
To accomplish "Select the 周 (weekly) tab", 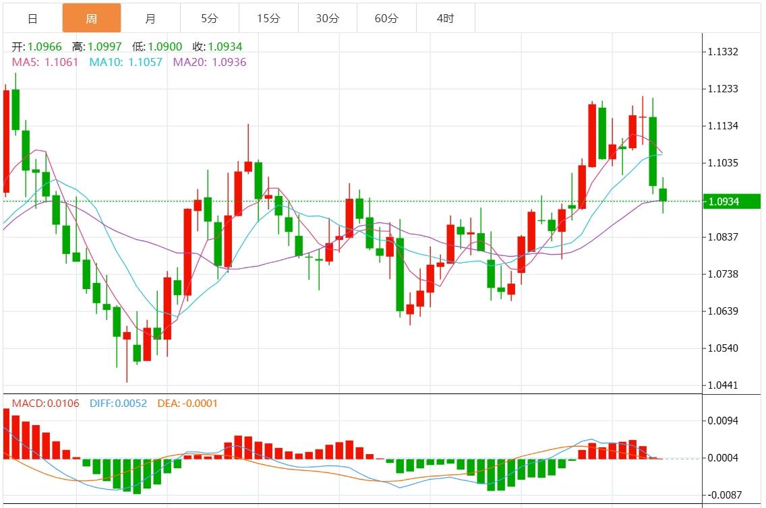I will point(92,18).
